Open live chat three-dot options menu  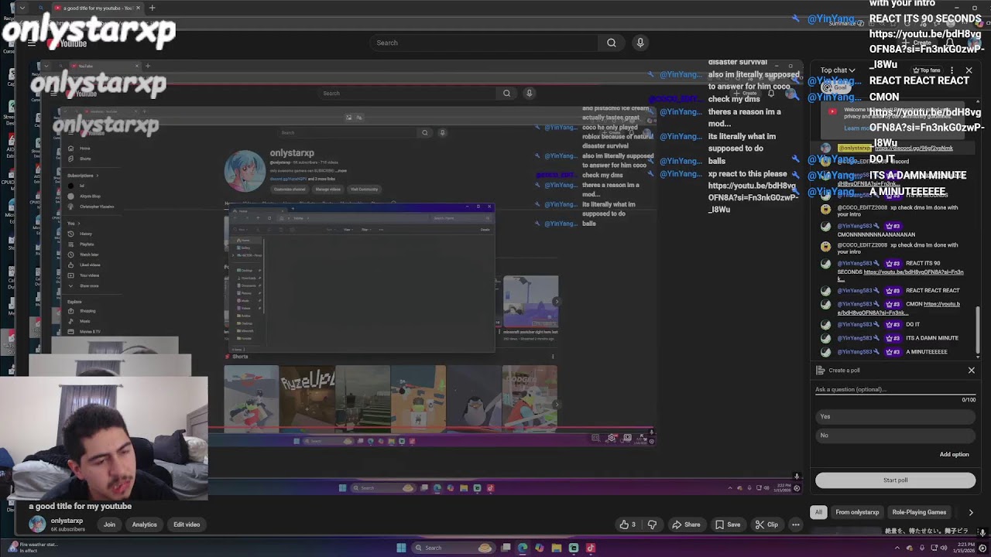[952, 70]
